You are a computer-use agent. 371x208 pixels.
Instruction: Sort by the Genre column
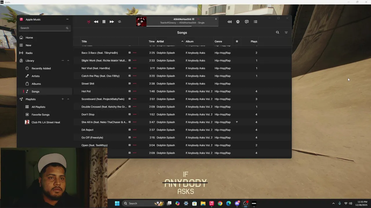pyautogui.click(x=218, y=41)
